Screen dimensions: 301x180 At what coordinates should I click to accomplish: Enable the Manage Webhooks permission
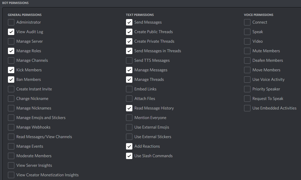[11, 127]
